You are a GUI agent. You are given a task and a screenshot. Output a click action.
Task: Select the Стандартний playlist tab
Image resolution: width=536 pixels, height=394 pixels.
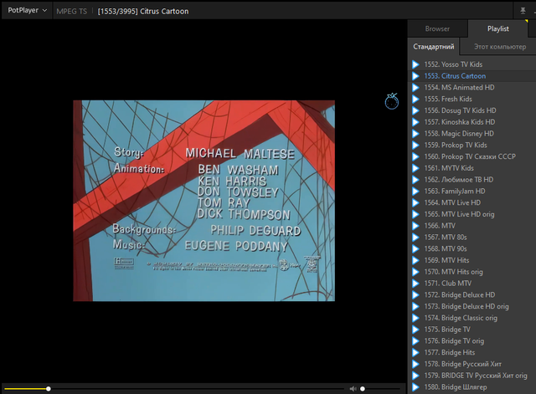point(434,47)
